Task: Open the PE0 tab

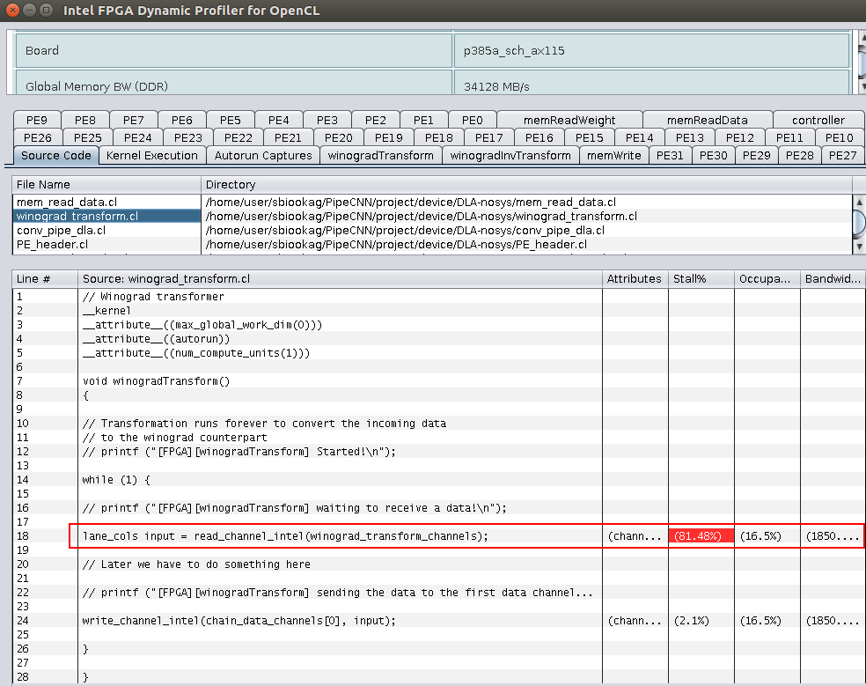Action: tap(472, 121)
